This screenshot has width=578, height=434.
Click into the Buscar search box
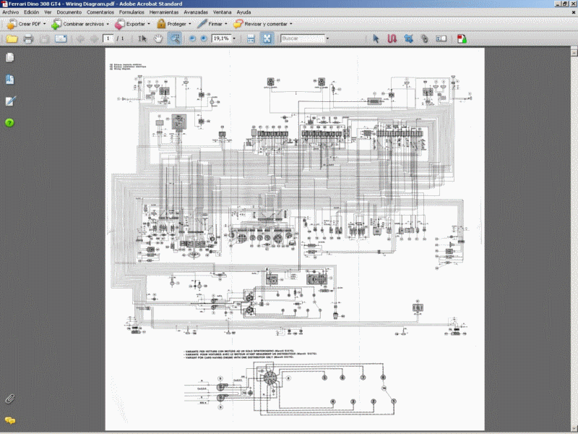click(x=303, y=38)
